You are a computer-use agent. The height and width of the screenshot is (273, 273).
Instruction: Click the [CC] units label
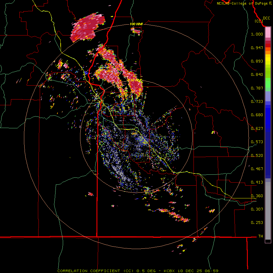click(259, 21)
